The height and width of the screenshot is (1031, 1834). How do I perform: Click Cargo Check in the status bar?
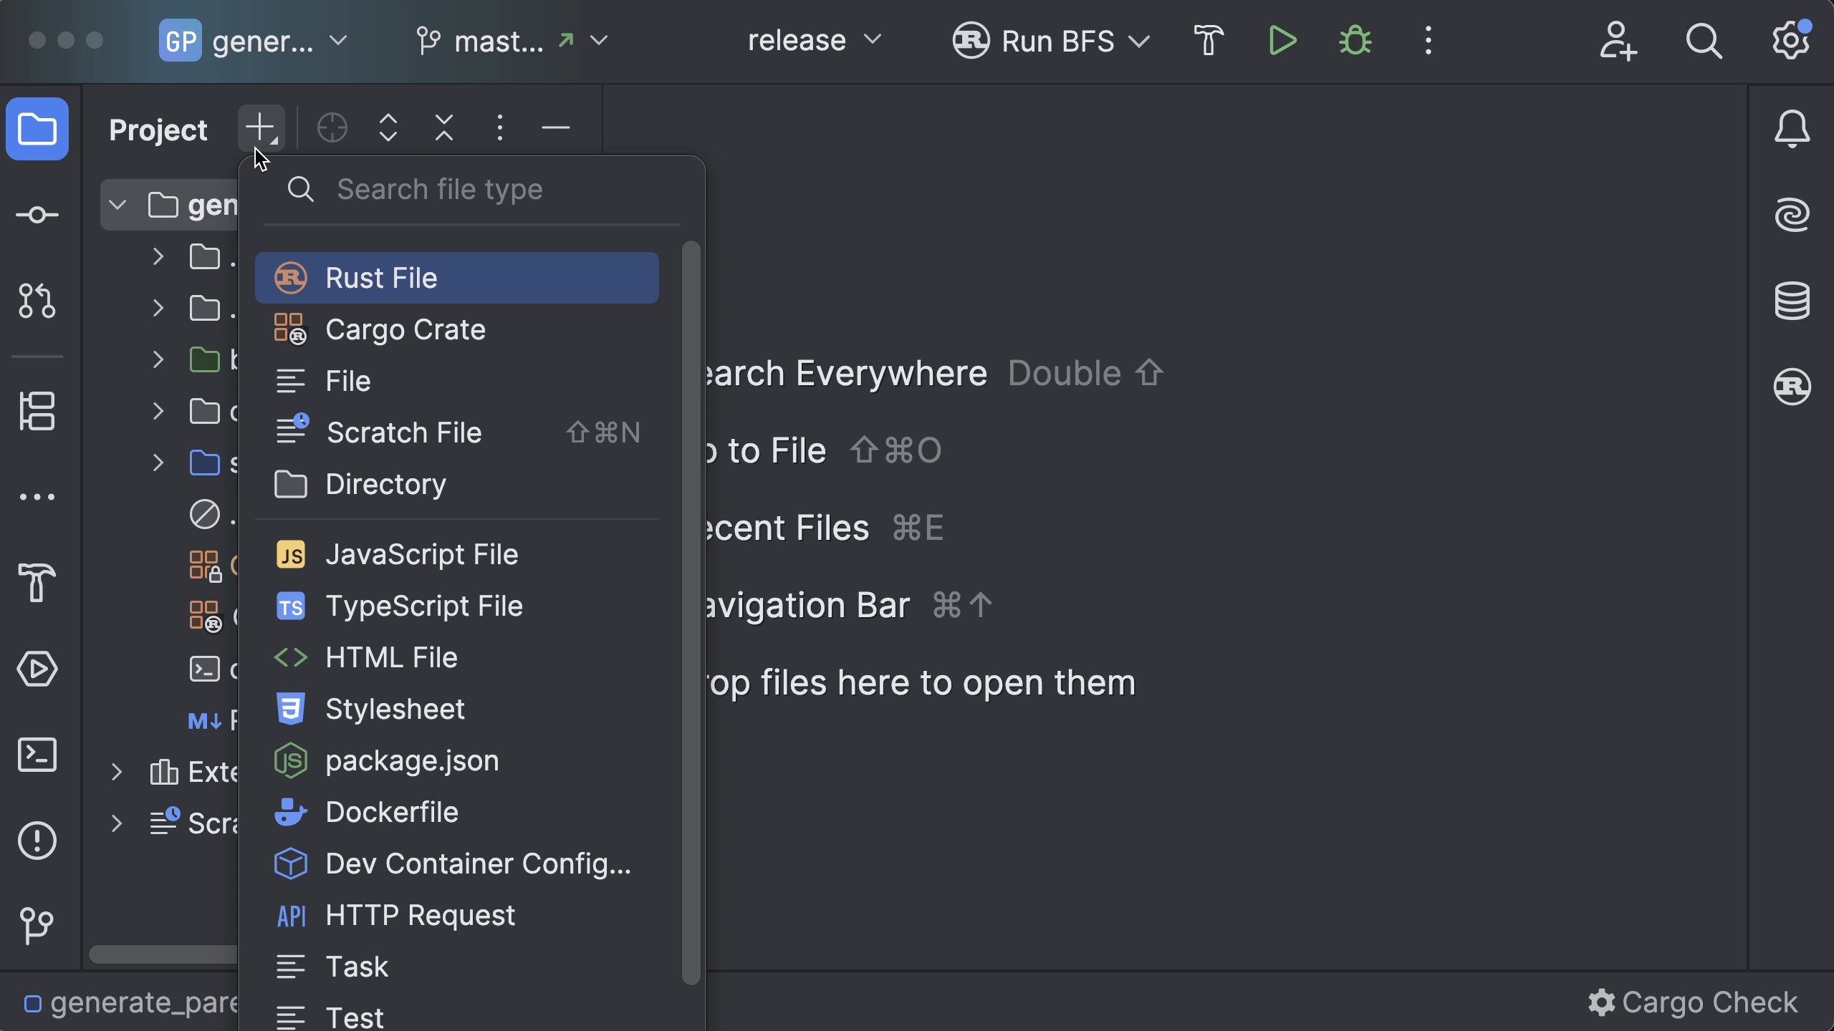pos(1693,1002)
